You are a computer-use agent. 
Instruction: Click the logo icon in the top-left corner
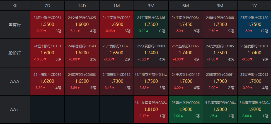pyautogui.click(x=15, y=5)
